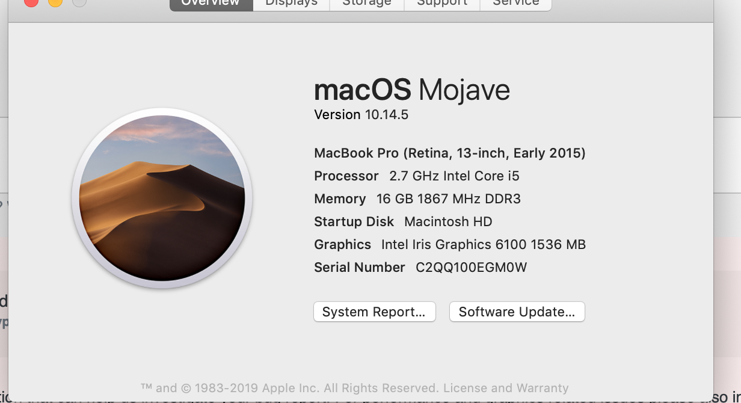Click the Startup Disk label
The height and width of the screenshot is (403, 741).
[x=354, y=222]
